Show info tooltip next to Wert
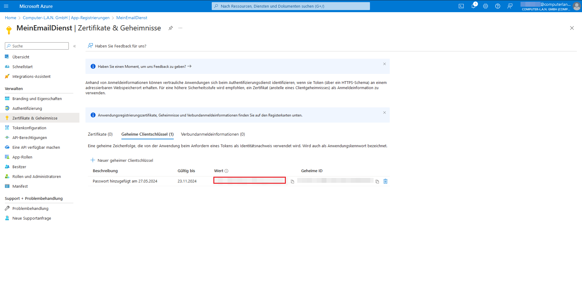 pos(226,171)
